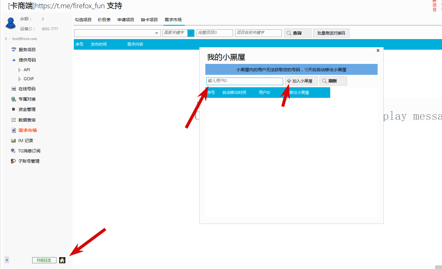
Task: Click the blue 15天后自动移出小黑屋 notice banner
Action: pos(291,69)
